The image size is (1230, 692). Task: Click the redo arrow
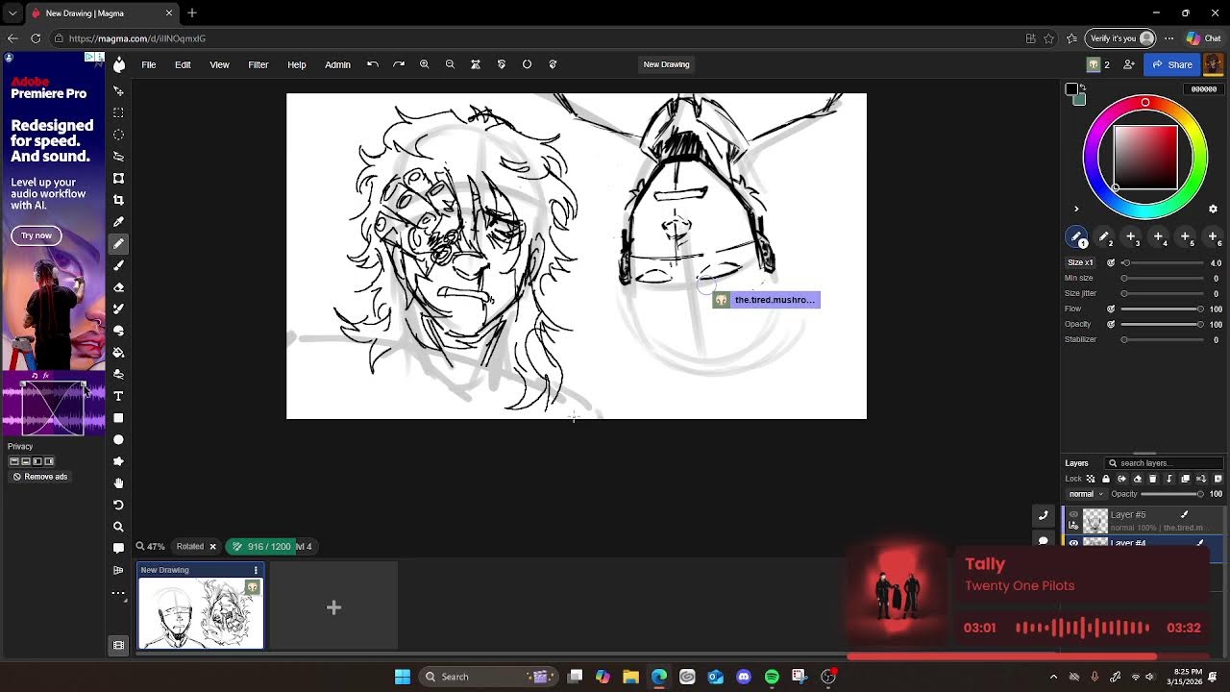coord(399,64)
